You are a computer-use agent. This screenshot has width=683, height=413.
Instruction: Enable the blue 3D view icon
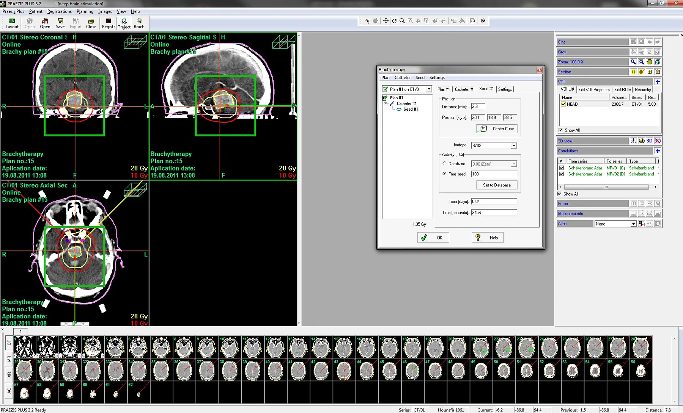(x=649, y=141)
